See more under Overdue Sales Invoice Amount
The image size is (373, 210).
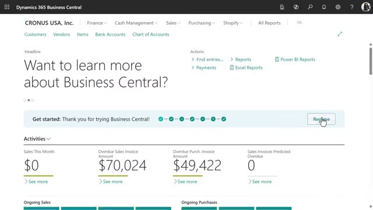click(111, 181)
